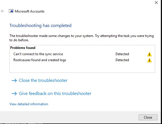Click the 'Problems found' header
Image resolution: width=162 pixels, height=124 pixels.
point(23,48)
